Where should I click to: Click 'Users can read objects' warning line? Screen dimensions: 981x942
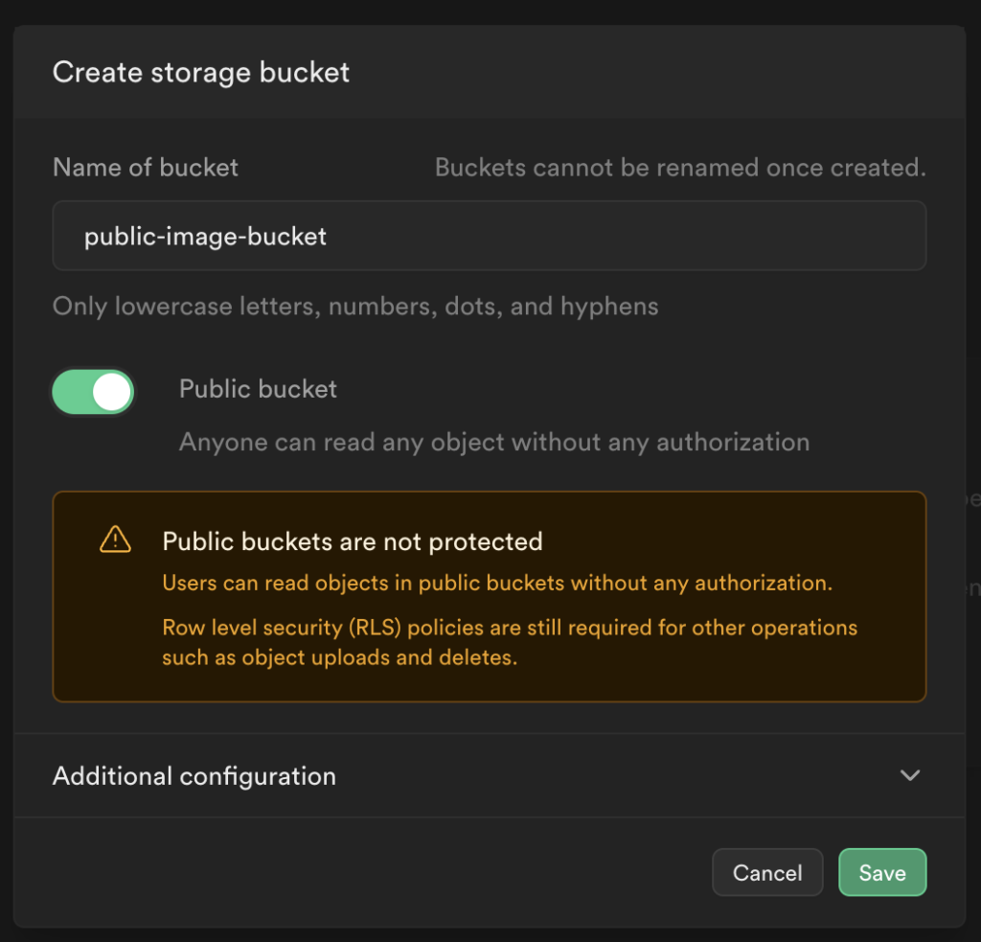[x=496, y=584]
